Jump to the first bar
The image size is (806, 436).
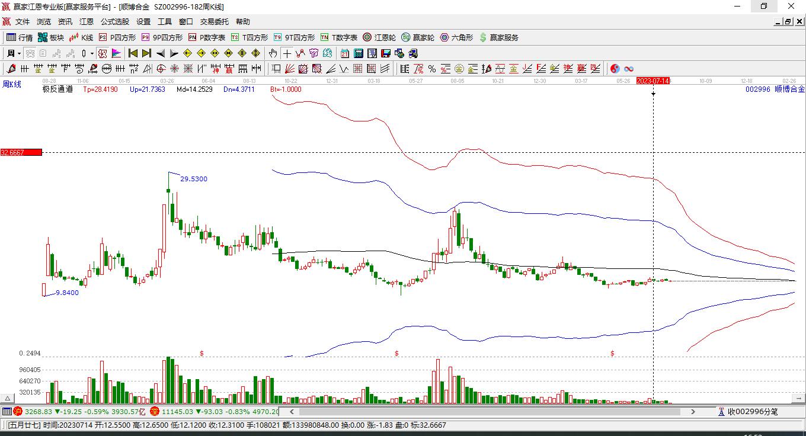coord(133,53)
